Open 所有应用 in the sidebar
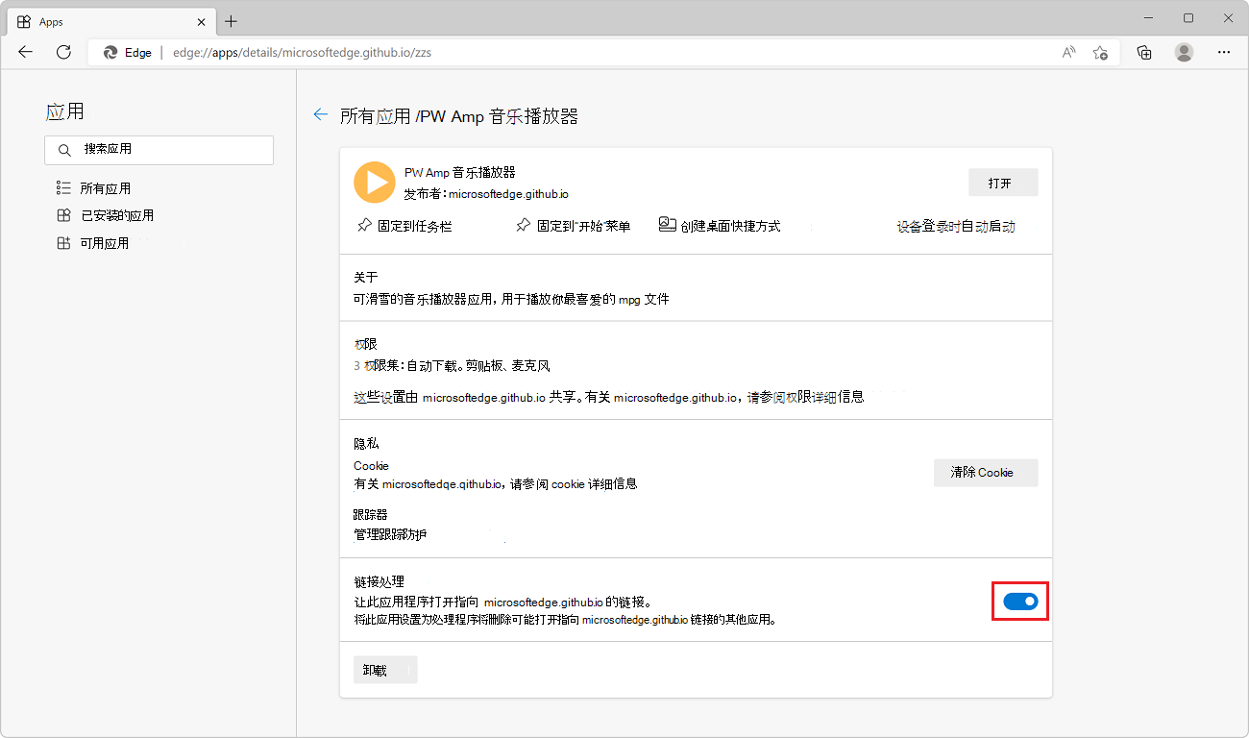 [x=93, y=188]
